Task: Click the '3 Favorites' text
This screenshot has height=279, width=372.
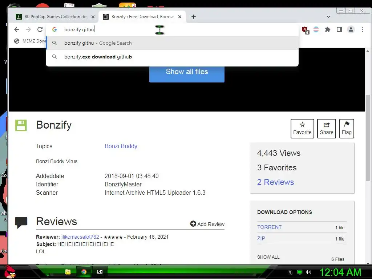Action: point(277,168)
